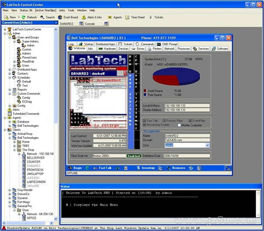Switch to the Processes tab
Viewport: 264px width, 231px height.
tap(184, 48)
